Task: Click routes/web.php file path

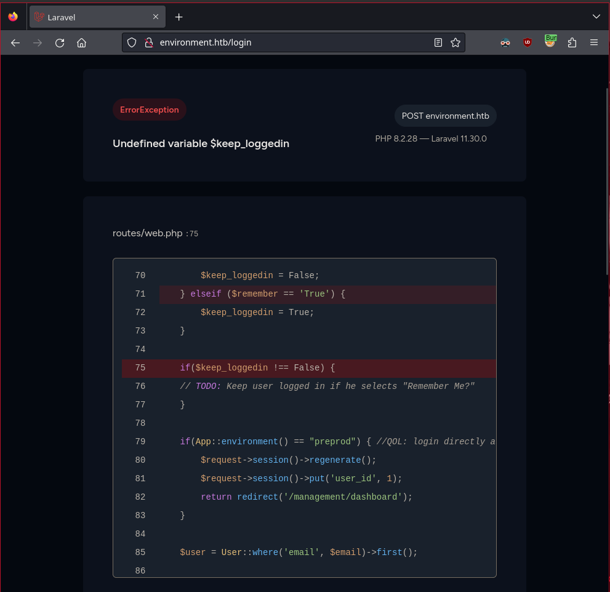Action: (x=148, y=233)
